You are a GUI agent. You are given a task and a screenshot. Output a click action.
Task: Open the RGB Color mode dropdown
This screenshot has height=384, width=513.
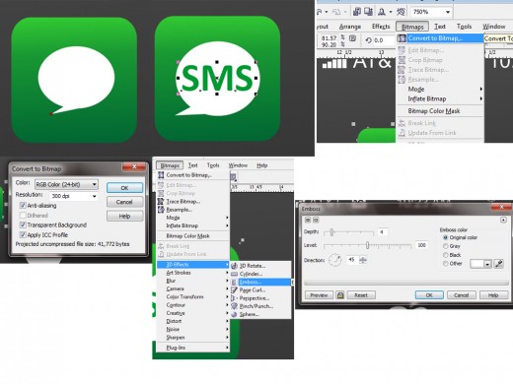click(66, 184)
